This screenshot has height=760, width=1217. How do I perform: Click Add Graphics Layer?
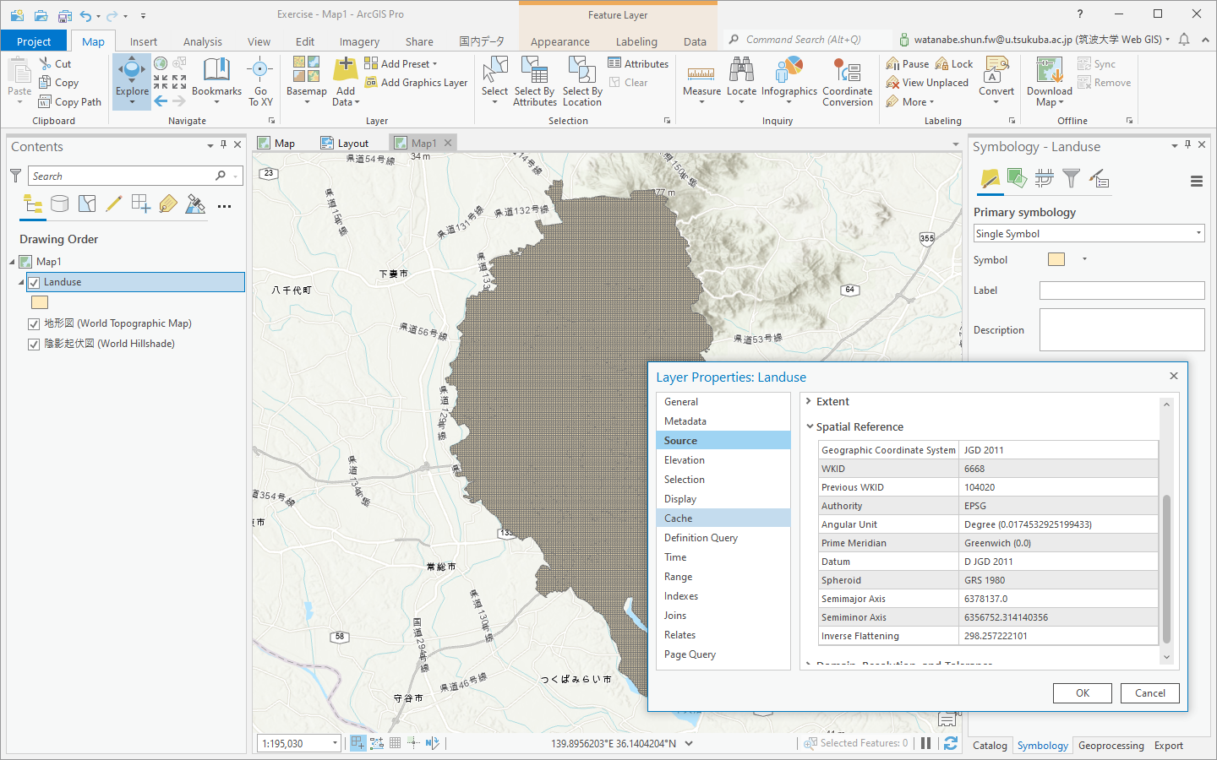[x=416, y=83]
